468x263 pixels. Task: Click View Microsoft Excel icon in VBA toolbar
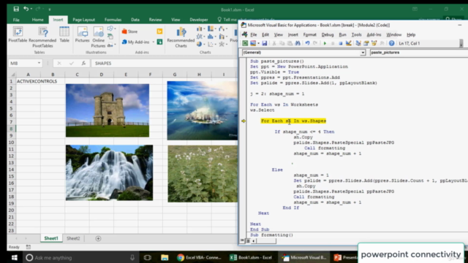[x=245, y=43]
